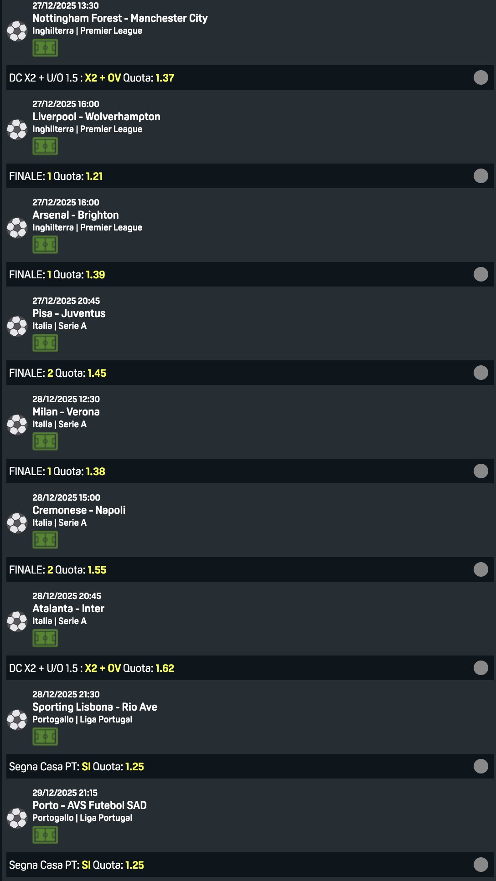Click the Milan - Verona match title
The image size is (496, 881).
point(66,412)
